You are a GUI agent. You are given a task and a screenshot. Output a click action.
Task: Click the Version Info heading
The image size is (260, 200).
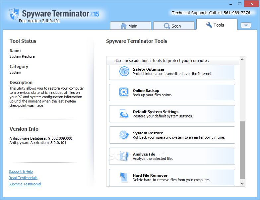pyautogui.click(x=24, y=129)
